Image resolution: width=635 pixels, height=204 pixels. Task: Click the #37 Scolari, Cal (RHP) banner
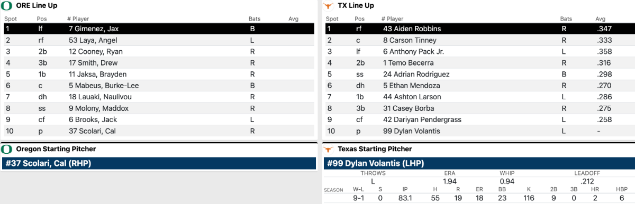point(159,163)
